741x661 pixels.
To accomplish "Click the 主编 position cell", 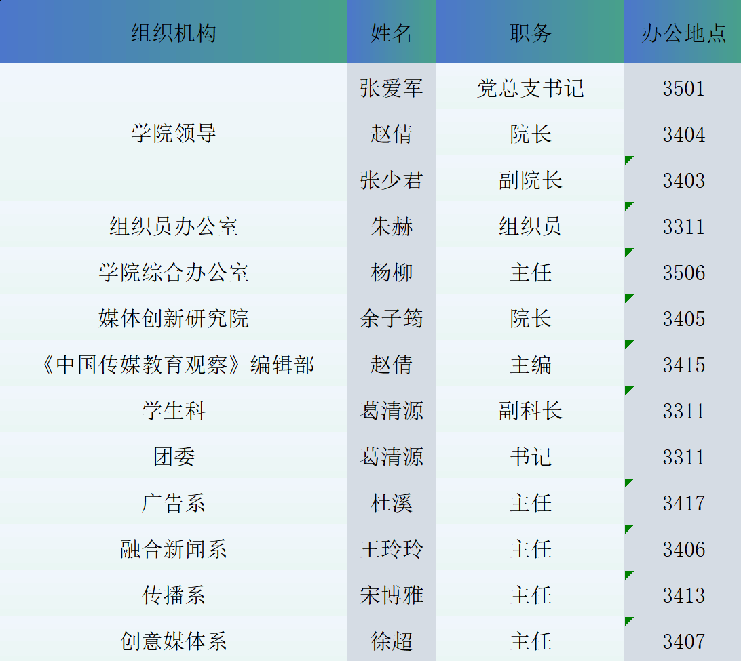I will coord(530,365).
